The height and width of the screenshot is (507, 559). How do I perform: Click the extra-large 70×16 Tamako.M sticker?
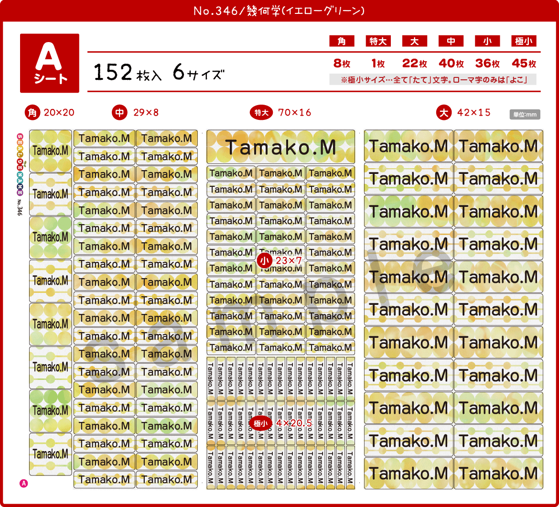(x=280, y=147)
